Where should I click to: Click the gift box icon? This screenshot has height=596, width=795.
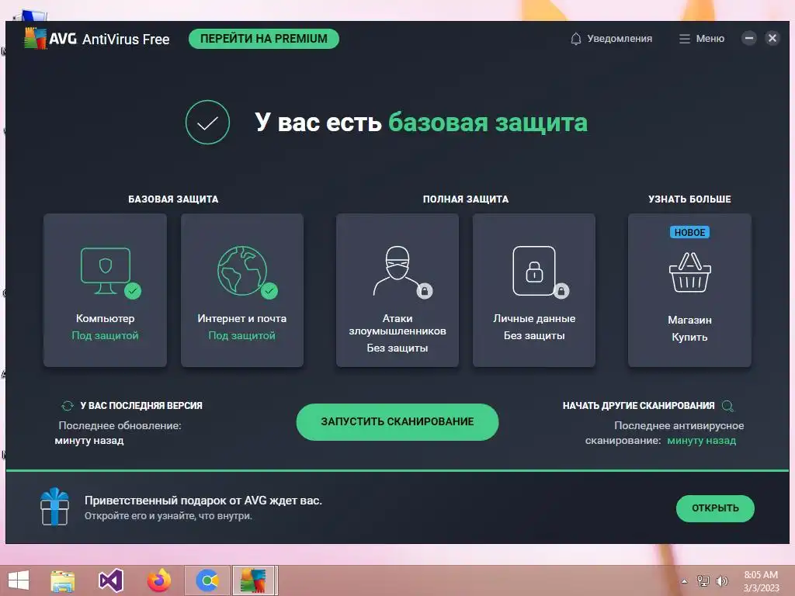point(54,507)
